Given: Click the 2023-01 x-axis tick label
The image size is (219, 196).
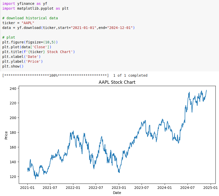Looking at the screenshot, I should (119, 188).
